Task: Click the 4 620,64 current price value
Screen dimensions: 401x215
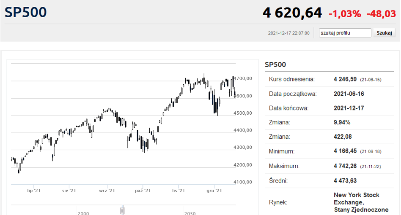Action: click(x=292, y=13)
